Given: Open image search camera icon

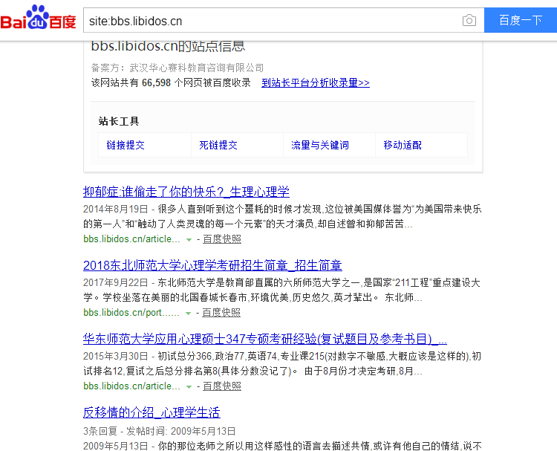Looking at the screenshot, I should 469,20.
